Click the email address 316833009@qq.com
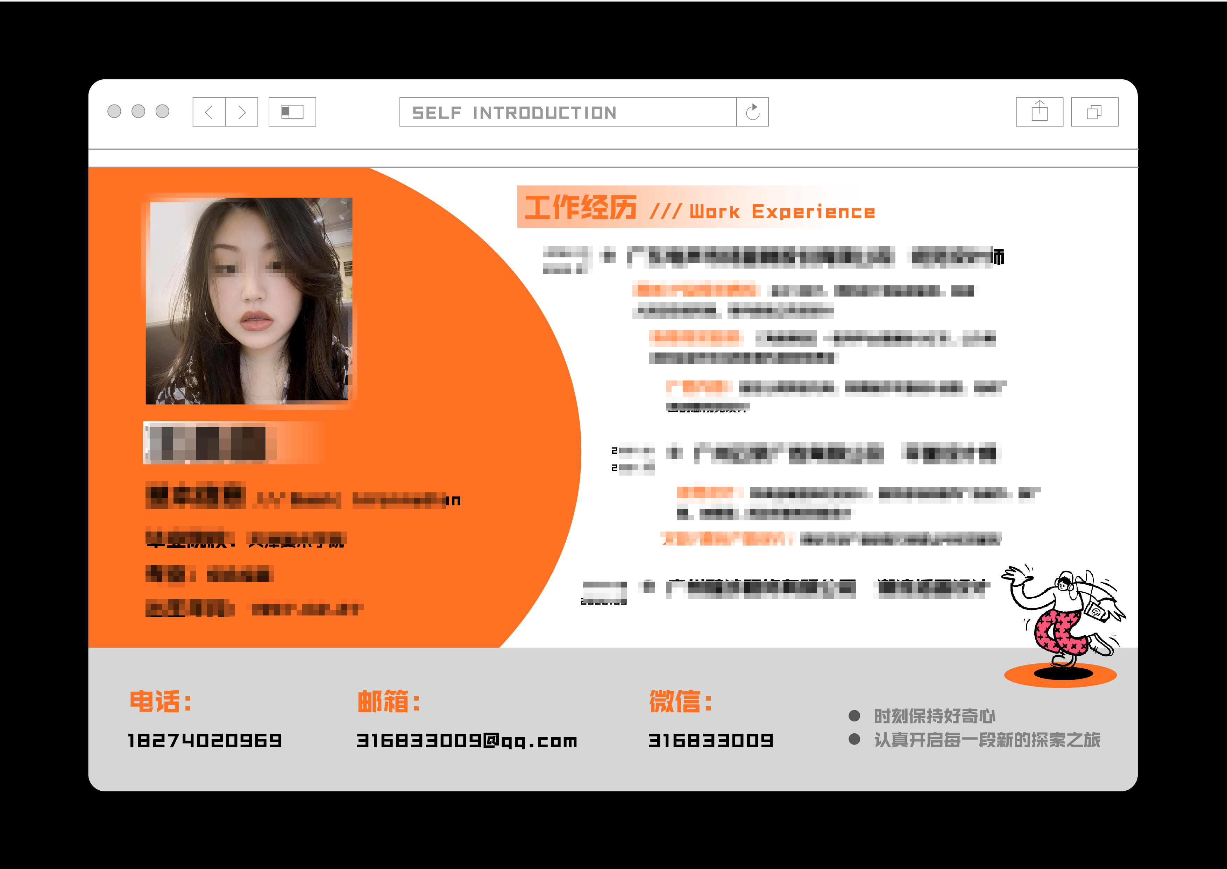The height and width of the screenshot is (869, 1227). (467, 741)
